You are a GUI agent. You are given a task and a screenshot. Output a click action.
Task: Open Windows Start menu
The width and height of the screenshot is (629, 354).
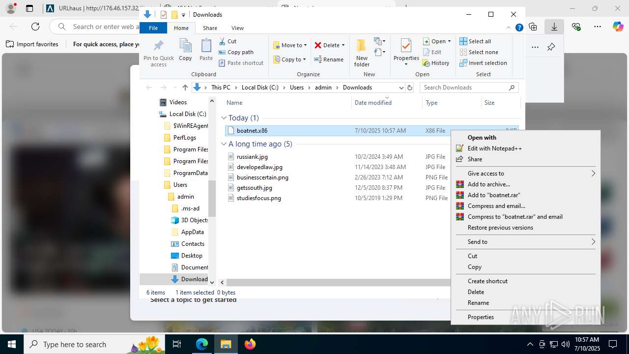pos(12,344)
